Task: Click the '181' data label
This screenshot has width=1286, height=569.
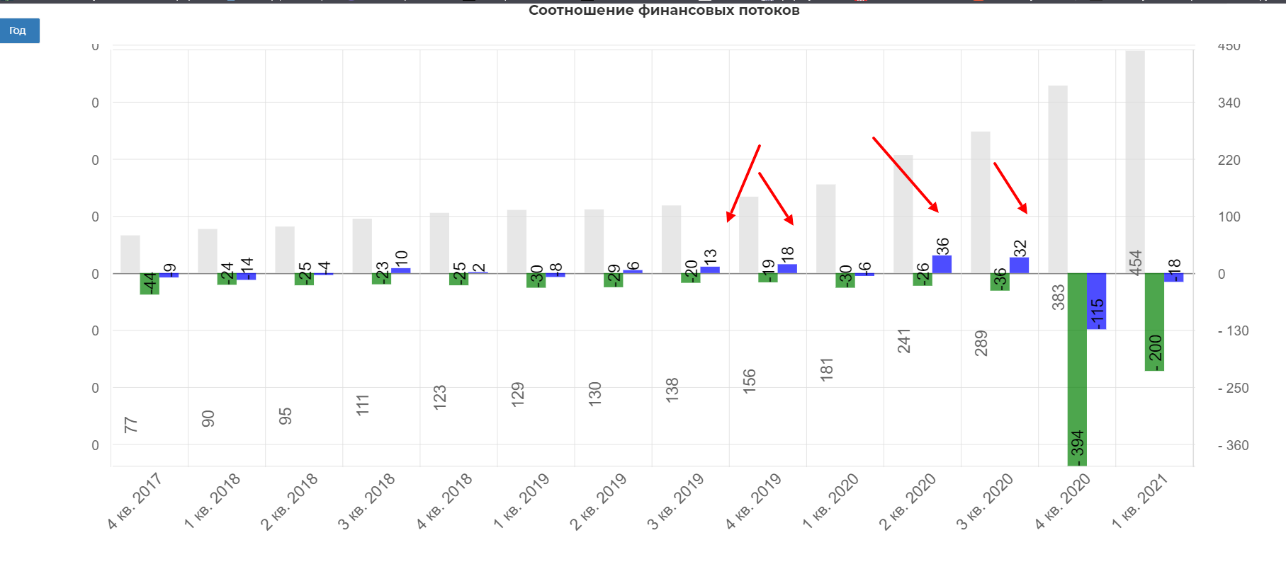Action: coord(826,369)
